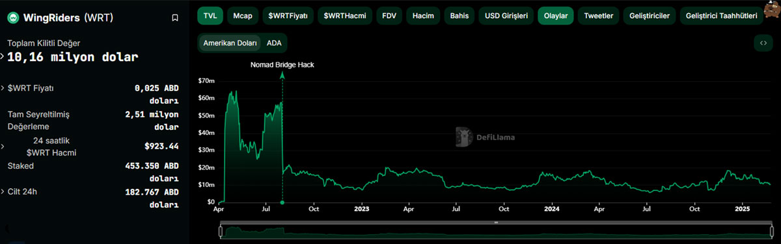Click the Nomad Bridge Hack event marker

click(x=282, y=65)
